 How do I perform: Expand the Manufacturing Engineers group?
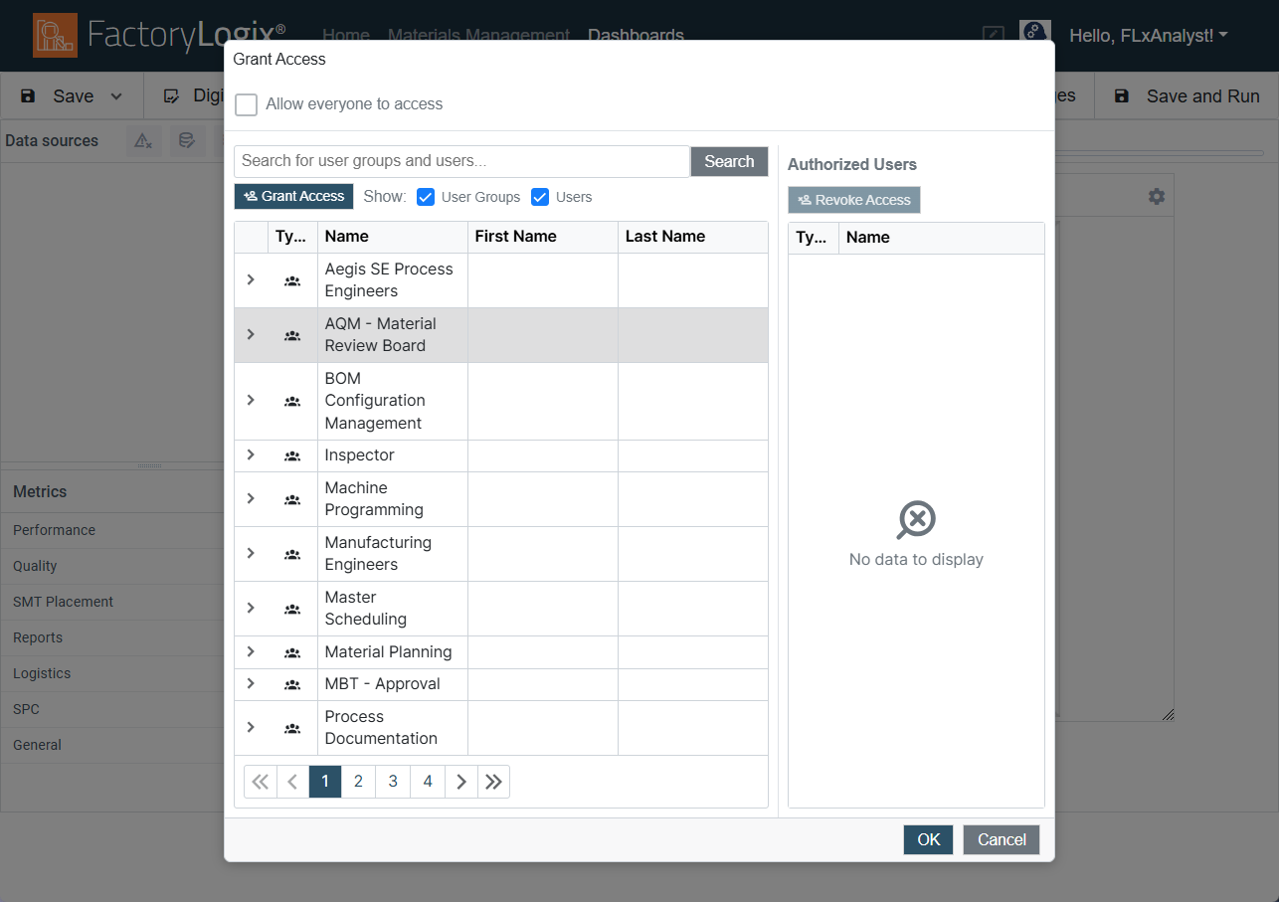251,554
